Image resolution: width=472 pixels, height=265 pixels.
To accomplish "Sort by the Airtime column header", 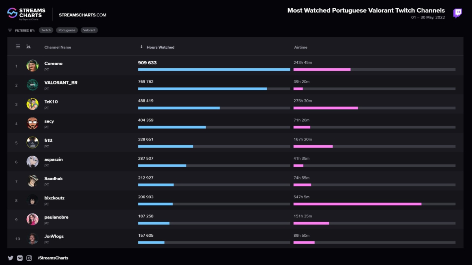I will click(301, 47).
